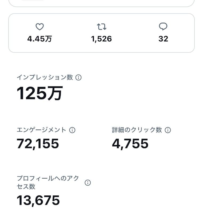The image size is (203, 213).
Task: Click the heart likes icon
Action: pyautogui.click(x=39, y=27)
